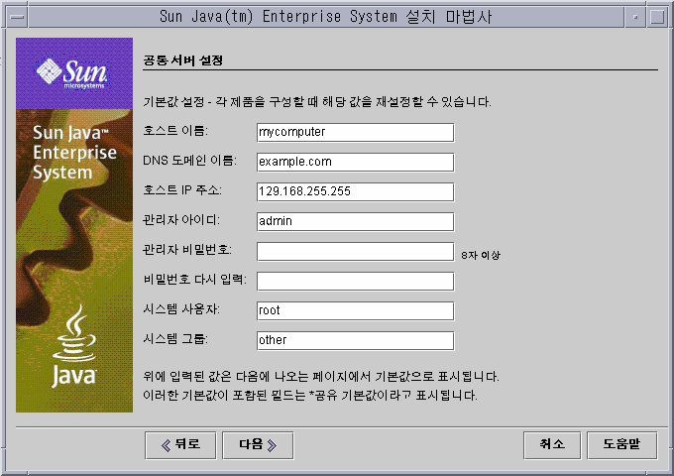
Task: Select the 시스템 사용자 field containing root
Action: (x=355, y=310)
